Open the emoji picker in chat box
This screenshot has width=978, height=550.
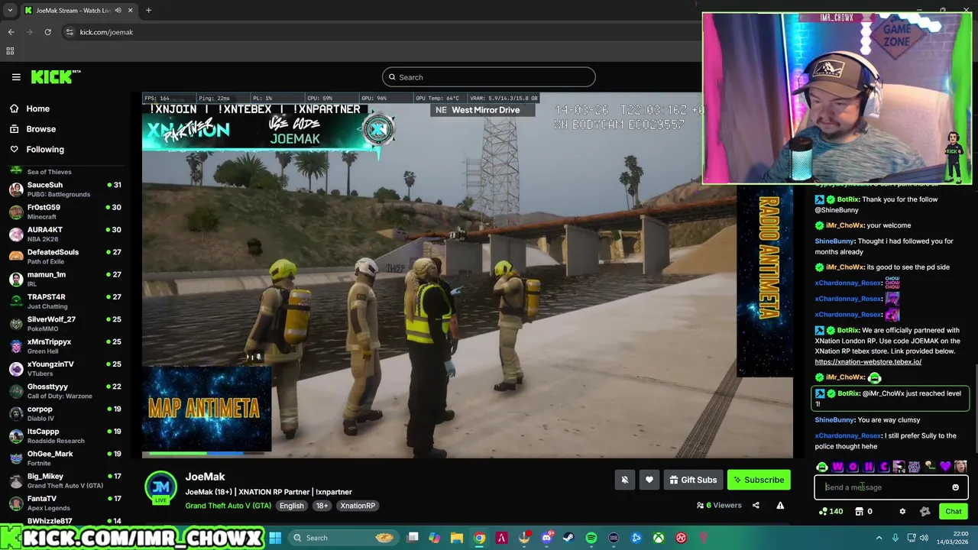[955, 487]
